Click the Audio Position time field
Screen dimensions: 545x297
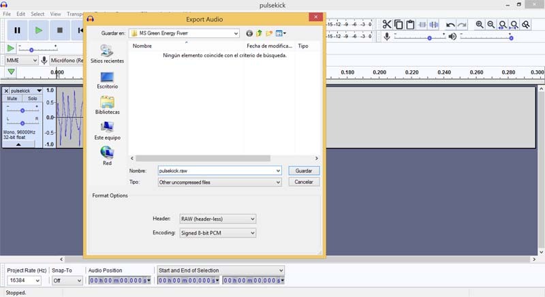120,281
